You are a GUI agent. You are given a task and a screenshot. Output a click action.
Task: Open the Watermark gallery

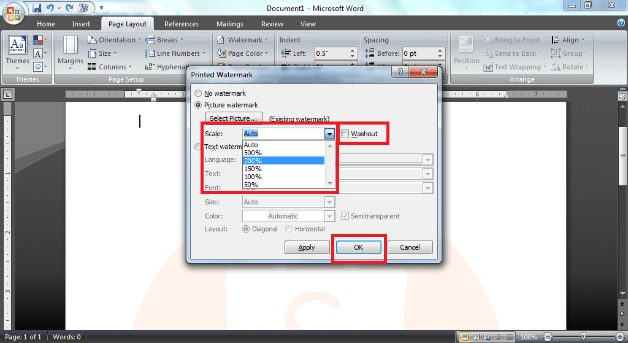243,40
